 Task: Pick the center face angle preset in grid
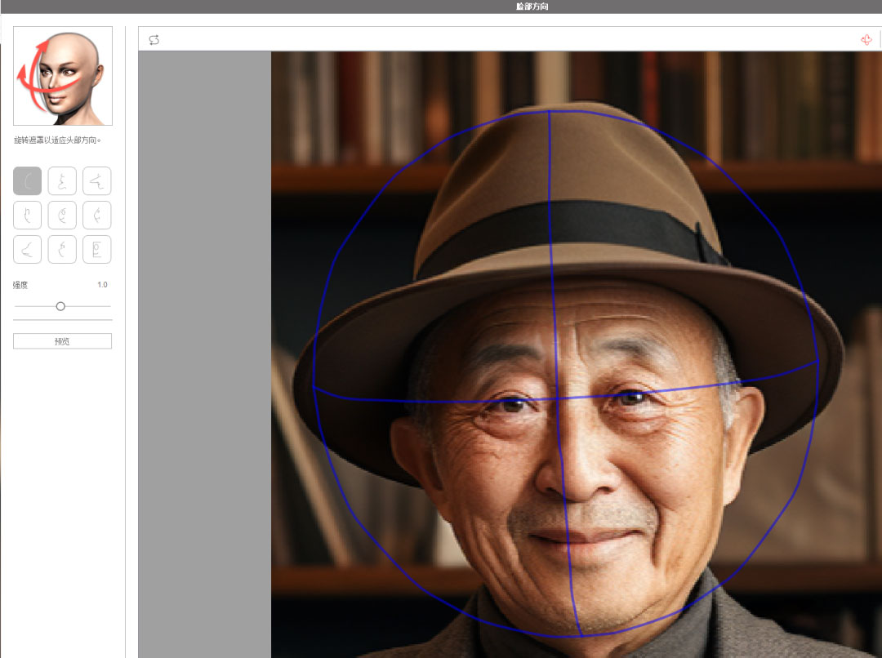pos(62,216)
